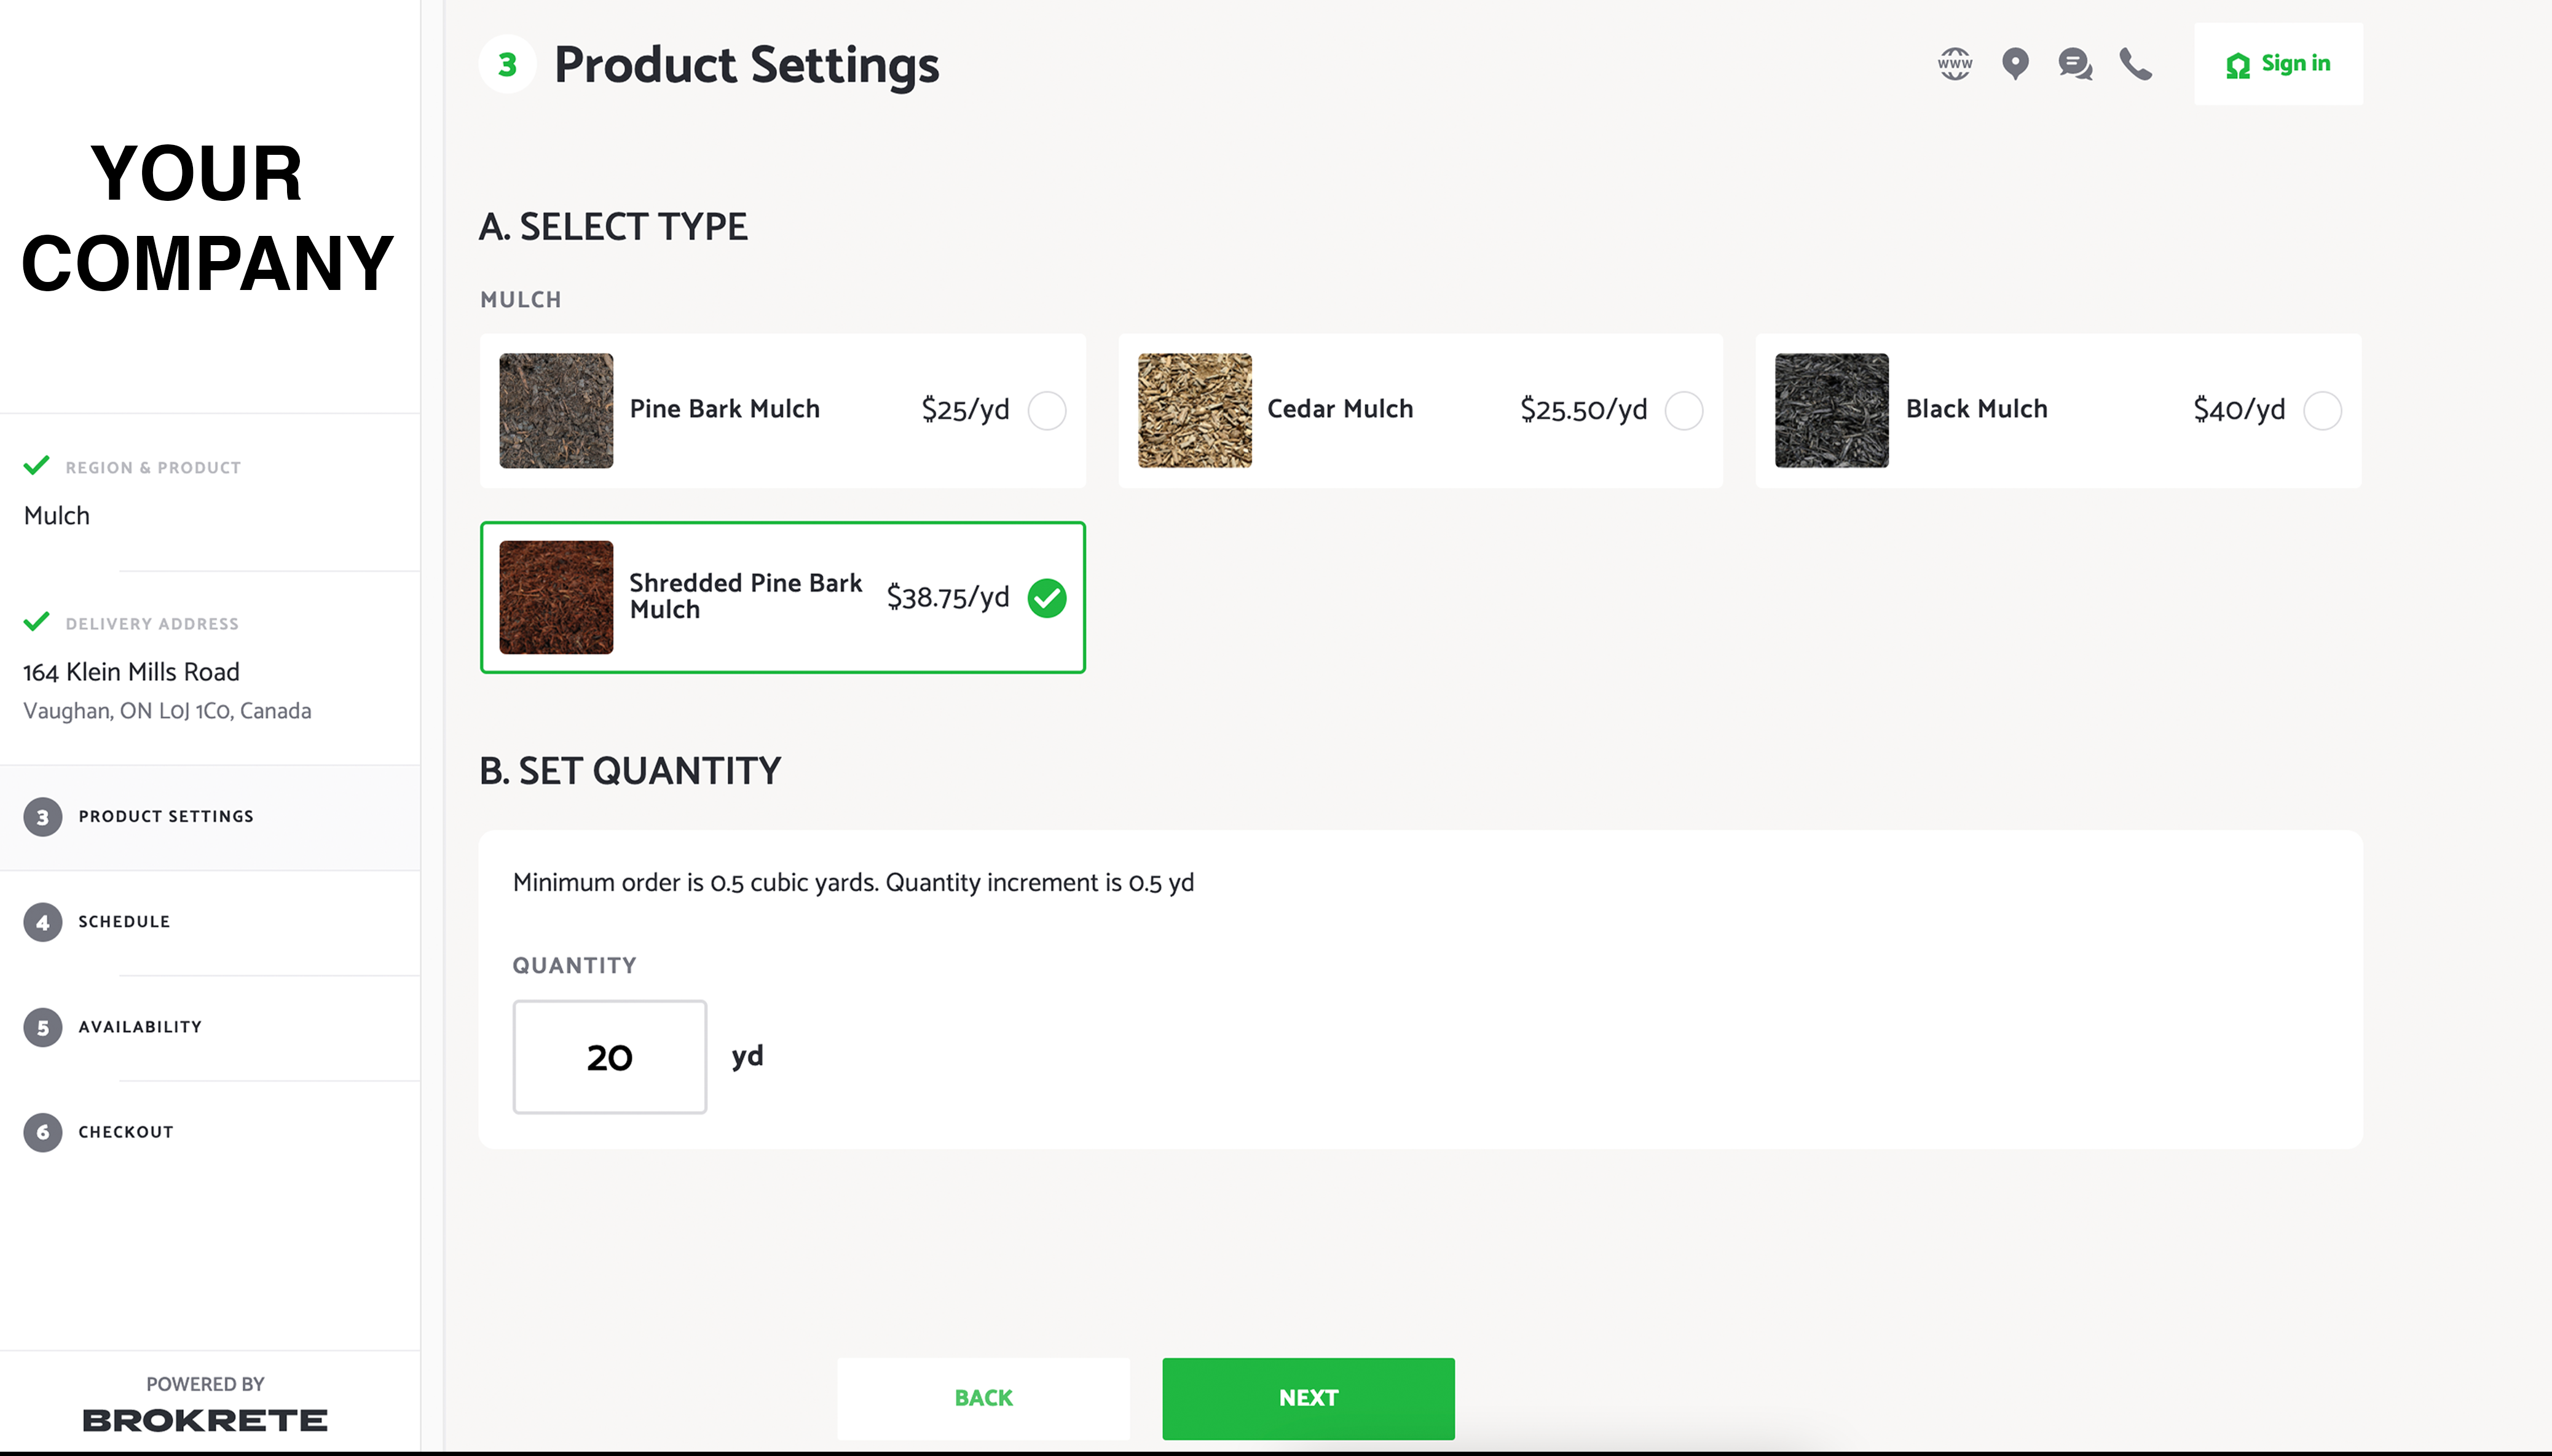2552x1456 pixels.
Task: Select Black Mulch radio button
Action: coord(2322,410)
